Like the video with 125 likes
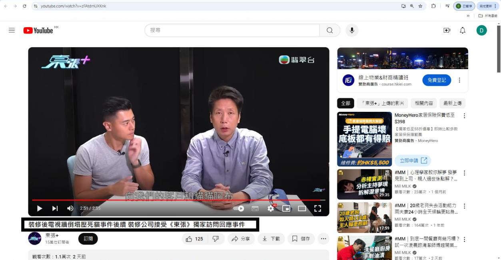This screenshot has height=260, width=501. (x=195, y=239)
